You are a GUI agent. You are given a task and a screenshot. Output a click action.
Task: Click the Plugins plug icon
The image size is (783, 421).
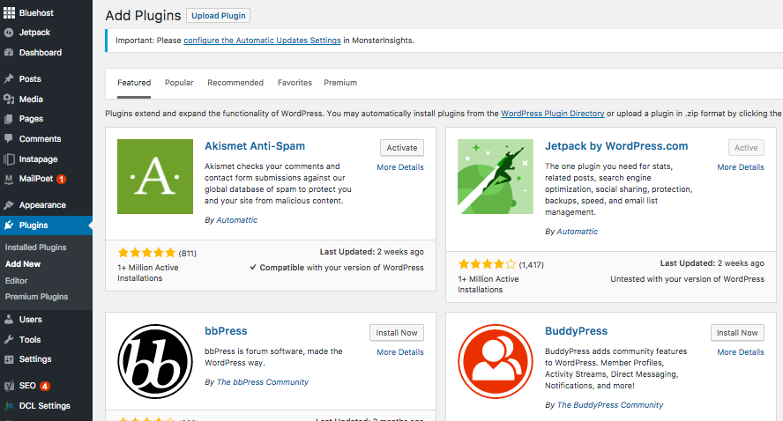pos(9,225)
